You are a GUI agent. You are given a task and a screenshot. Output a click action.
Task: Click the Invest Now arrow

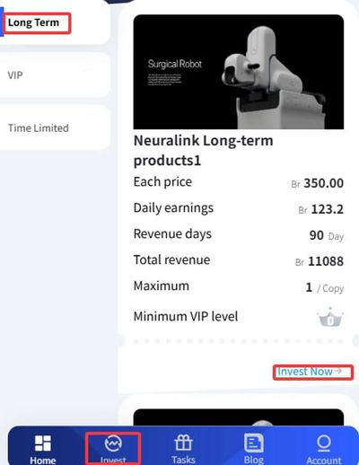(x=338, y=371)
